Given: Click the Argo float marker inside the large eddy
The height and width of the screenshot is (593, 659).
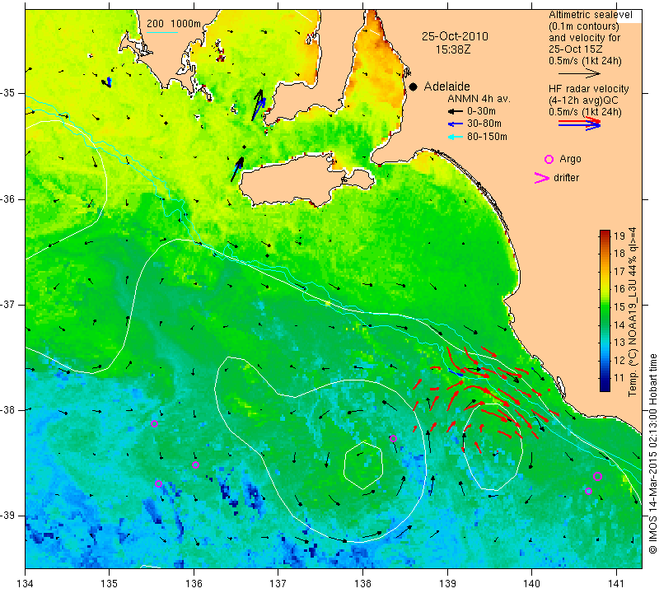Looking at the screenshot, I should coord(393,438).
